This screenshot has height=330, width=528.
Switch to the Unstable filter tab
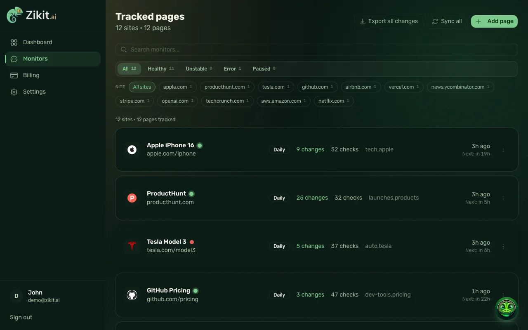[x=199, y=69]
